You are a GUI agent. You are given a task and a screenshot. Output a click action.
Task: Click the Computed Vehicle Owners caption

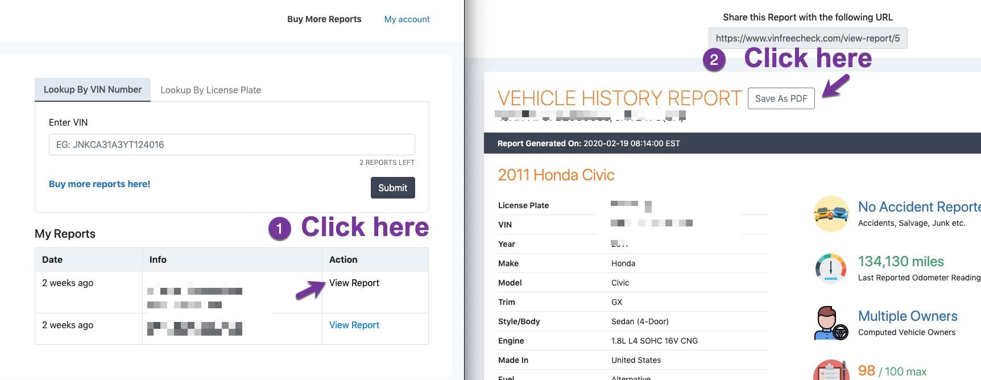[x=907, y=332]
